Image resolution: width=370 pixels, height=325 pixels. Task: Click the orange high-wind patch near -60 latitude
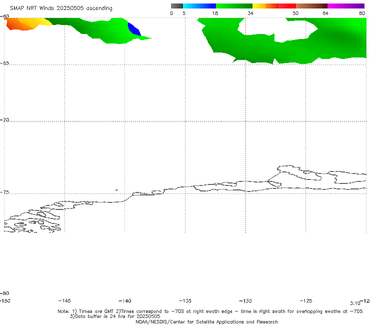tap(17, 25)
